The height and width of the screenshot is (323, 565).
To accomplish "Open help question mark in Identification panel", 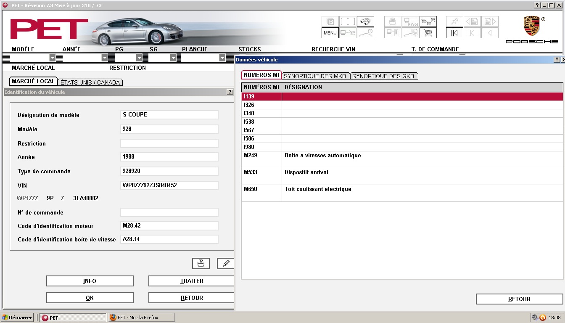I will (x=230, y=92).
